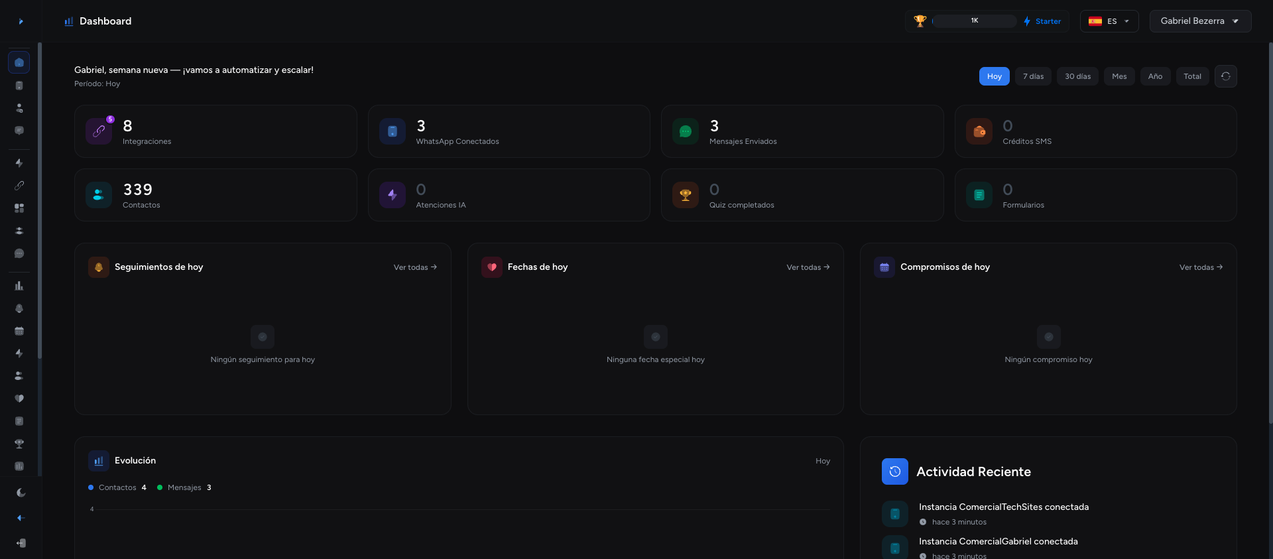Open the chain link sidebar icon
This screenshot has height=559, width=1273.
19,186
